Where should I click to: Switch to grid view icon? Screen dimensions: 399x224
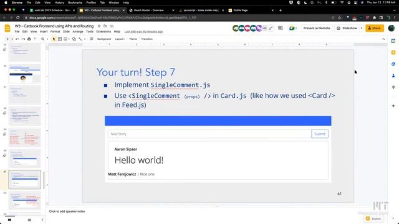pos(29,220)
